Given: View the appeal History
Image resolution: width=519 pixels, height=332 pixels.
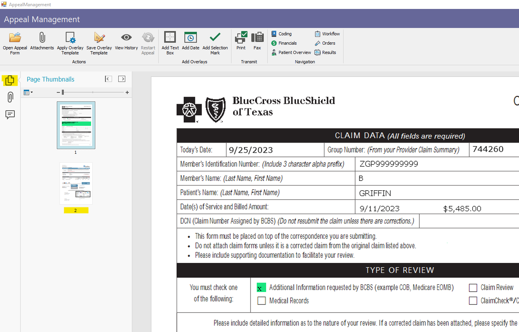Looking at the screenshot, I should click(x=126, y=42).
